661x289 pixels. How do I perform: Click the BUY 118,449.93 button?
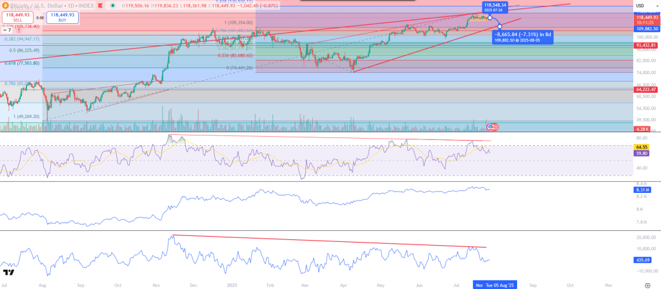click(x=63, y=17)
